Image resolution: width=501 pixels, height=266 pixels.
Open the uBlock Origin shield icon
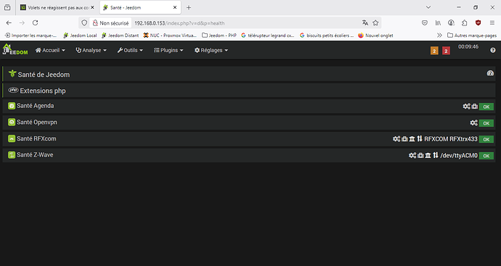[x=478, y=22]
